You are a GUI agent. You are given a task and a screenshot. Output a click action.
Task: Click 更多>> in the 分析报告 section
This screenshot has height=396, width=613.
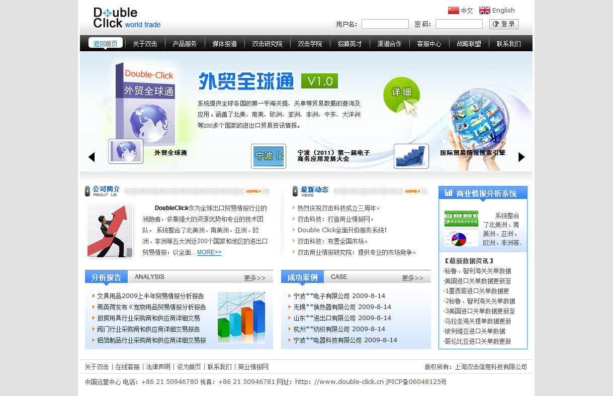[x=255, y=278]
